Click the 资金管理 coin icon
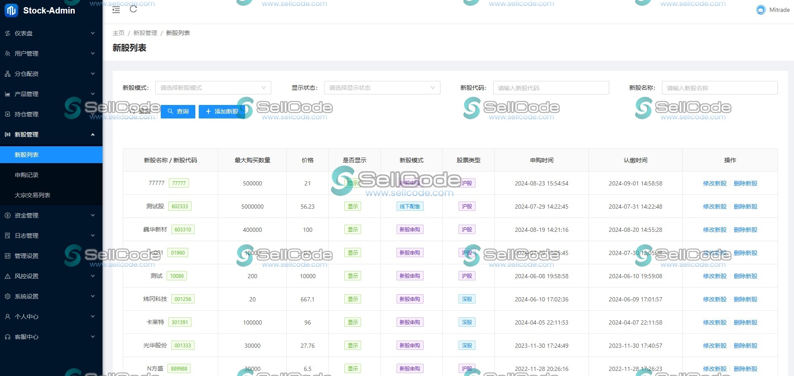794x376 pixels. click(8, 215)
